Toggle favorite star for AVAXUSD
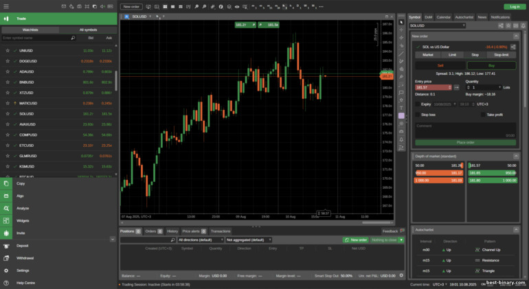The width and height of the screenshot is (529, 289). pos(8,124)
